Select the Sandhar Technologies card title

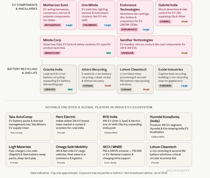click(x=136, y=40)
